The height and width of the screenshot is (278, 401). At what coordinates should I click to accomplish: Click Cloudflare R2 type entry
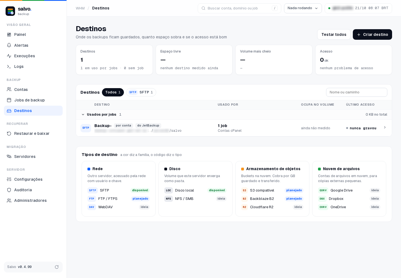(x=272, y=207)
